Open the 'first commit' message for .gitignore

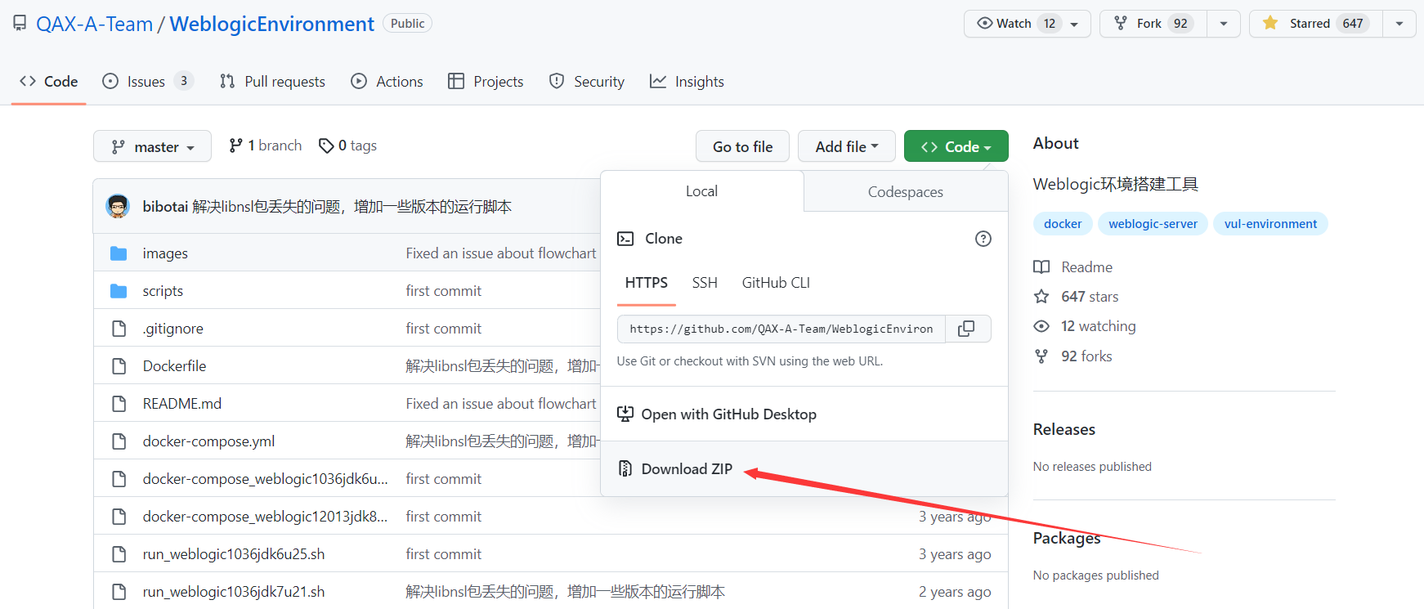point(444,329)
